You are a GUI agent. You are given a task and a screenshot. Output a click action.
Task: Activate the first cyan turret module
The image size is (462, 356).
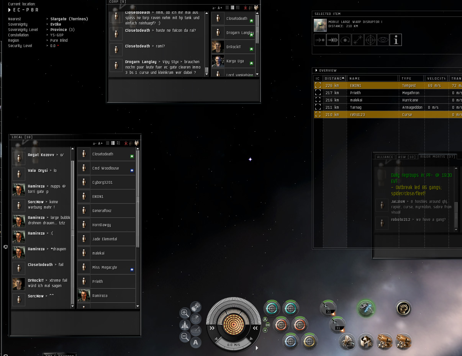(272, 308)
